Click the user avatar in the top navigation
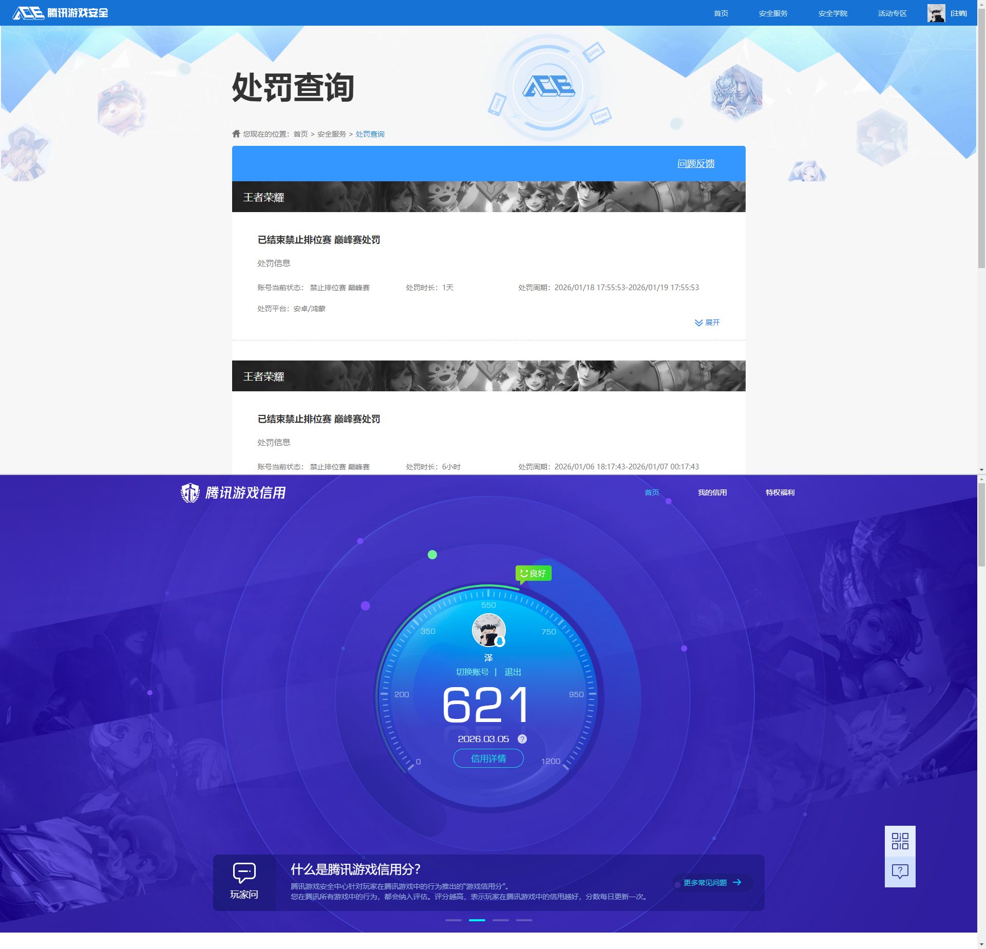 937,12
